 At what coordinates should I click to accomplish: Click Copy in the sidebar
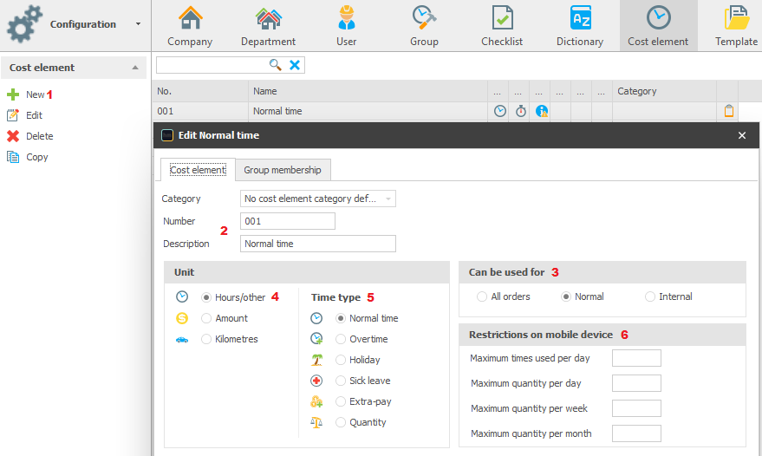(37, 157)
